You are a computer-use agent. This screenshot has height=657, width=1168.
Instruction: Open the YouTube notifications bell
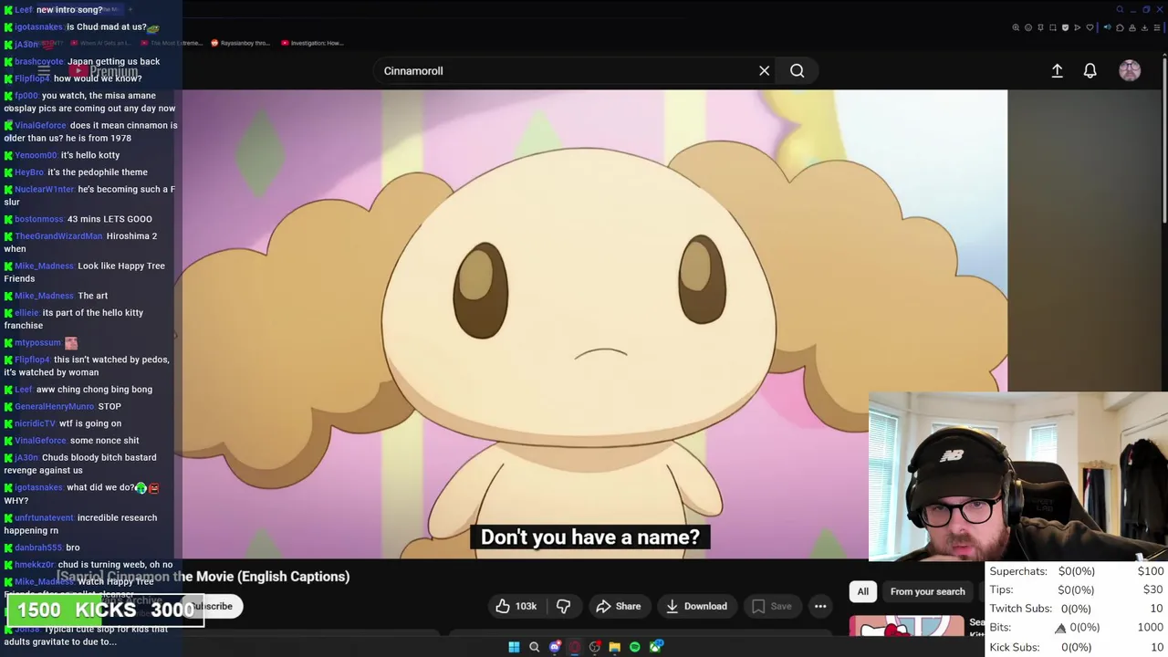point(1090,70)
